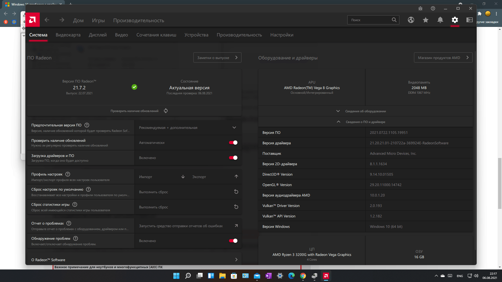Viewport: 502px width, 282px height.
Task: Open the Игры top menu
Action: 98,20
